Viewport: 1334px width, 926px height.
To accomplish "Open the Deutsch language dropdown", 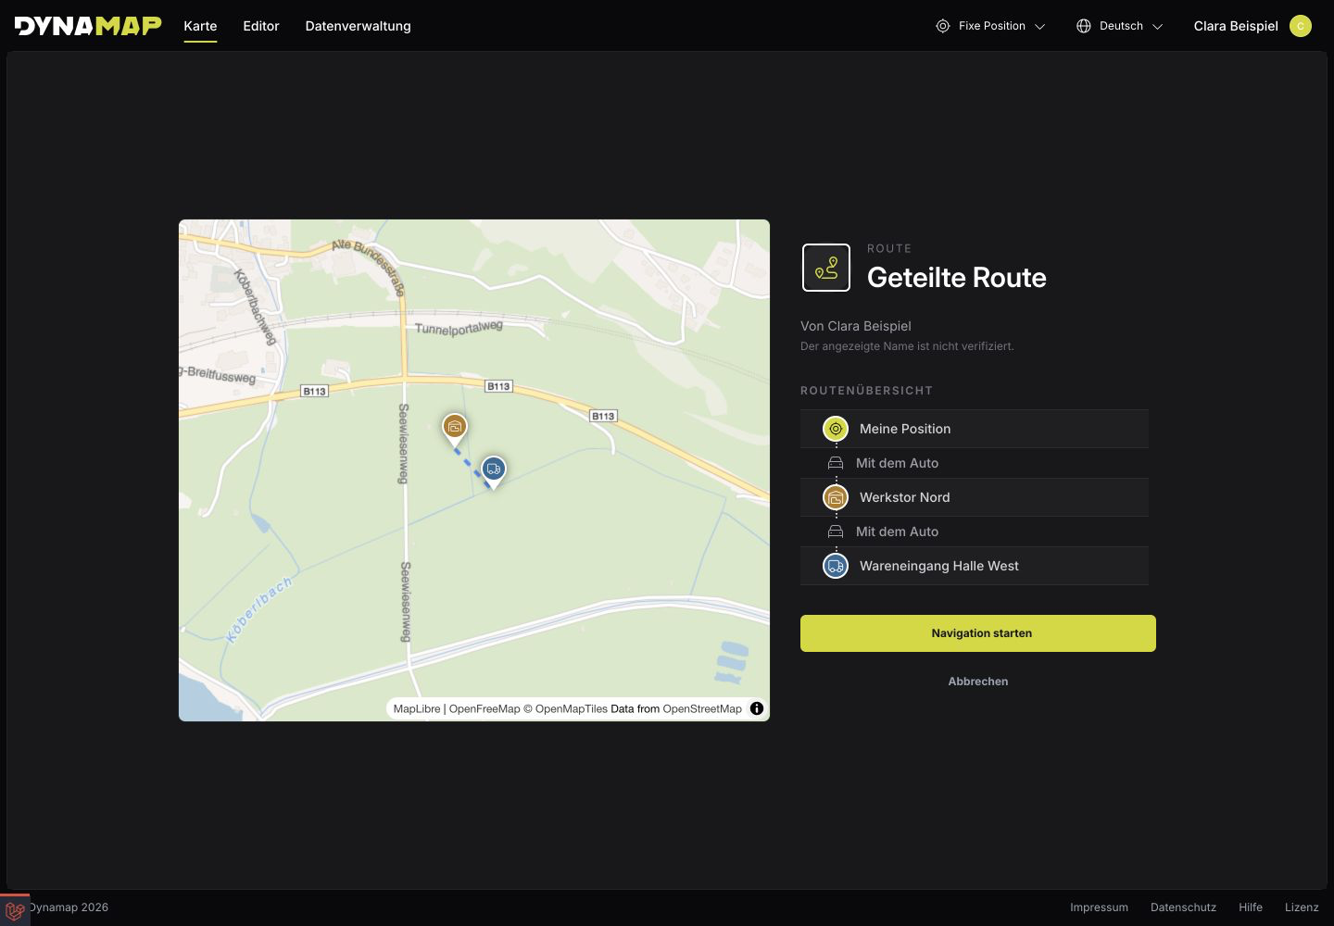I will click(x=1119, y=26).
